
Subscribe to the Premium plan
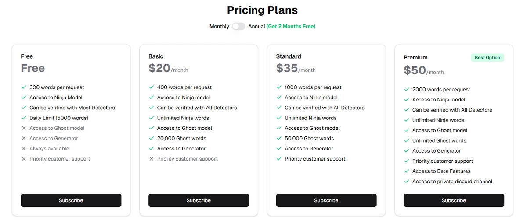pyautogui.click(x=454, y=200)
